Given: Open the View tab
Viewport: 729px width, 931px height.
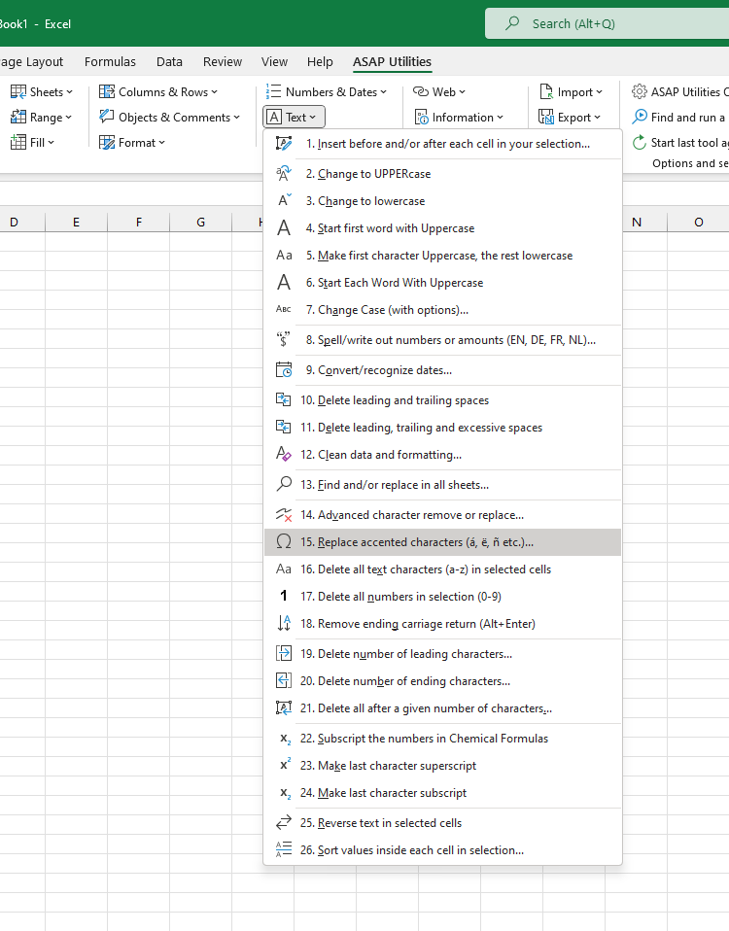Looking at the screenshot, I should point(274,62).
